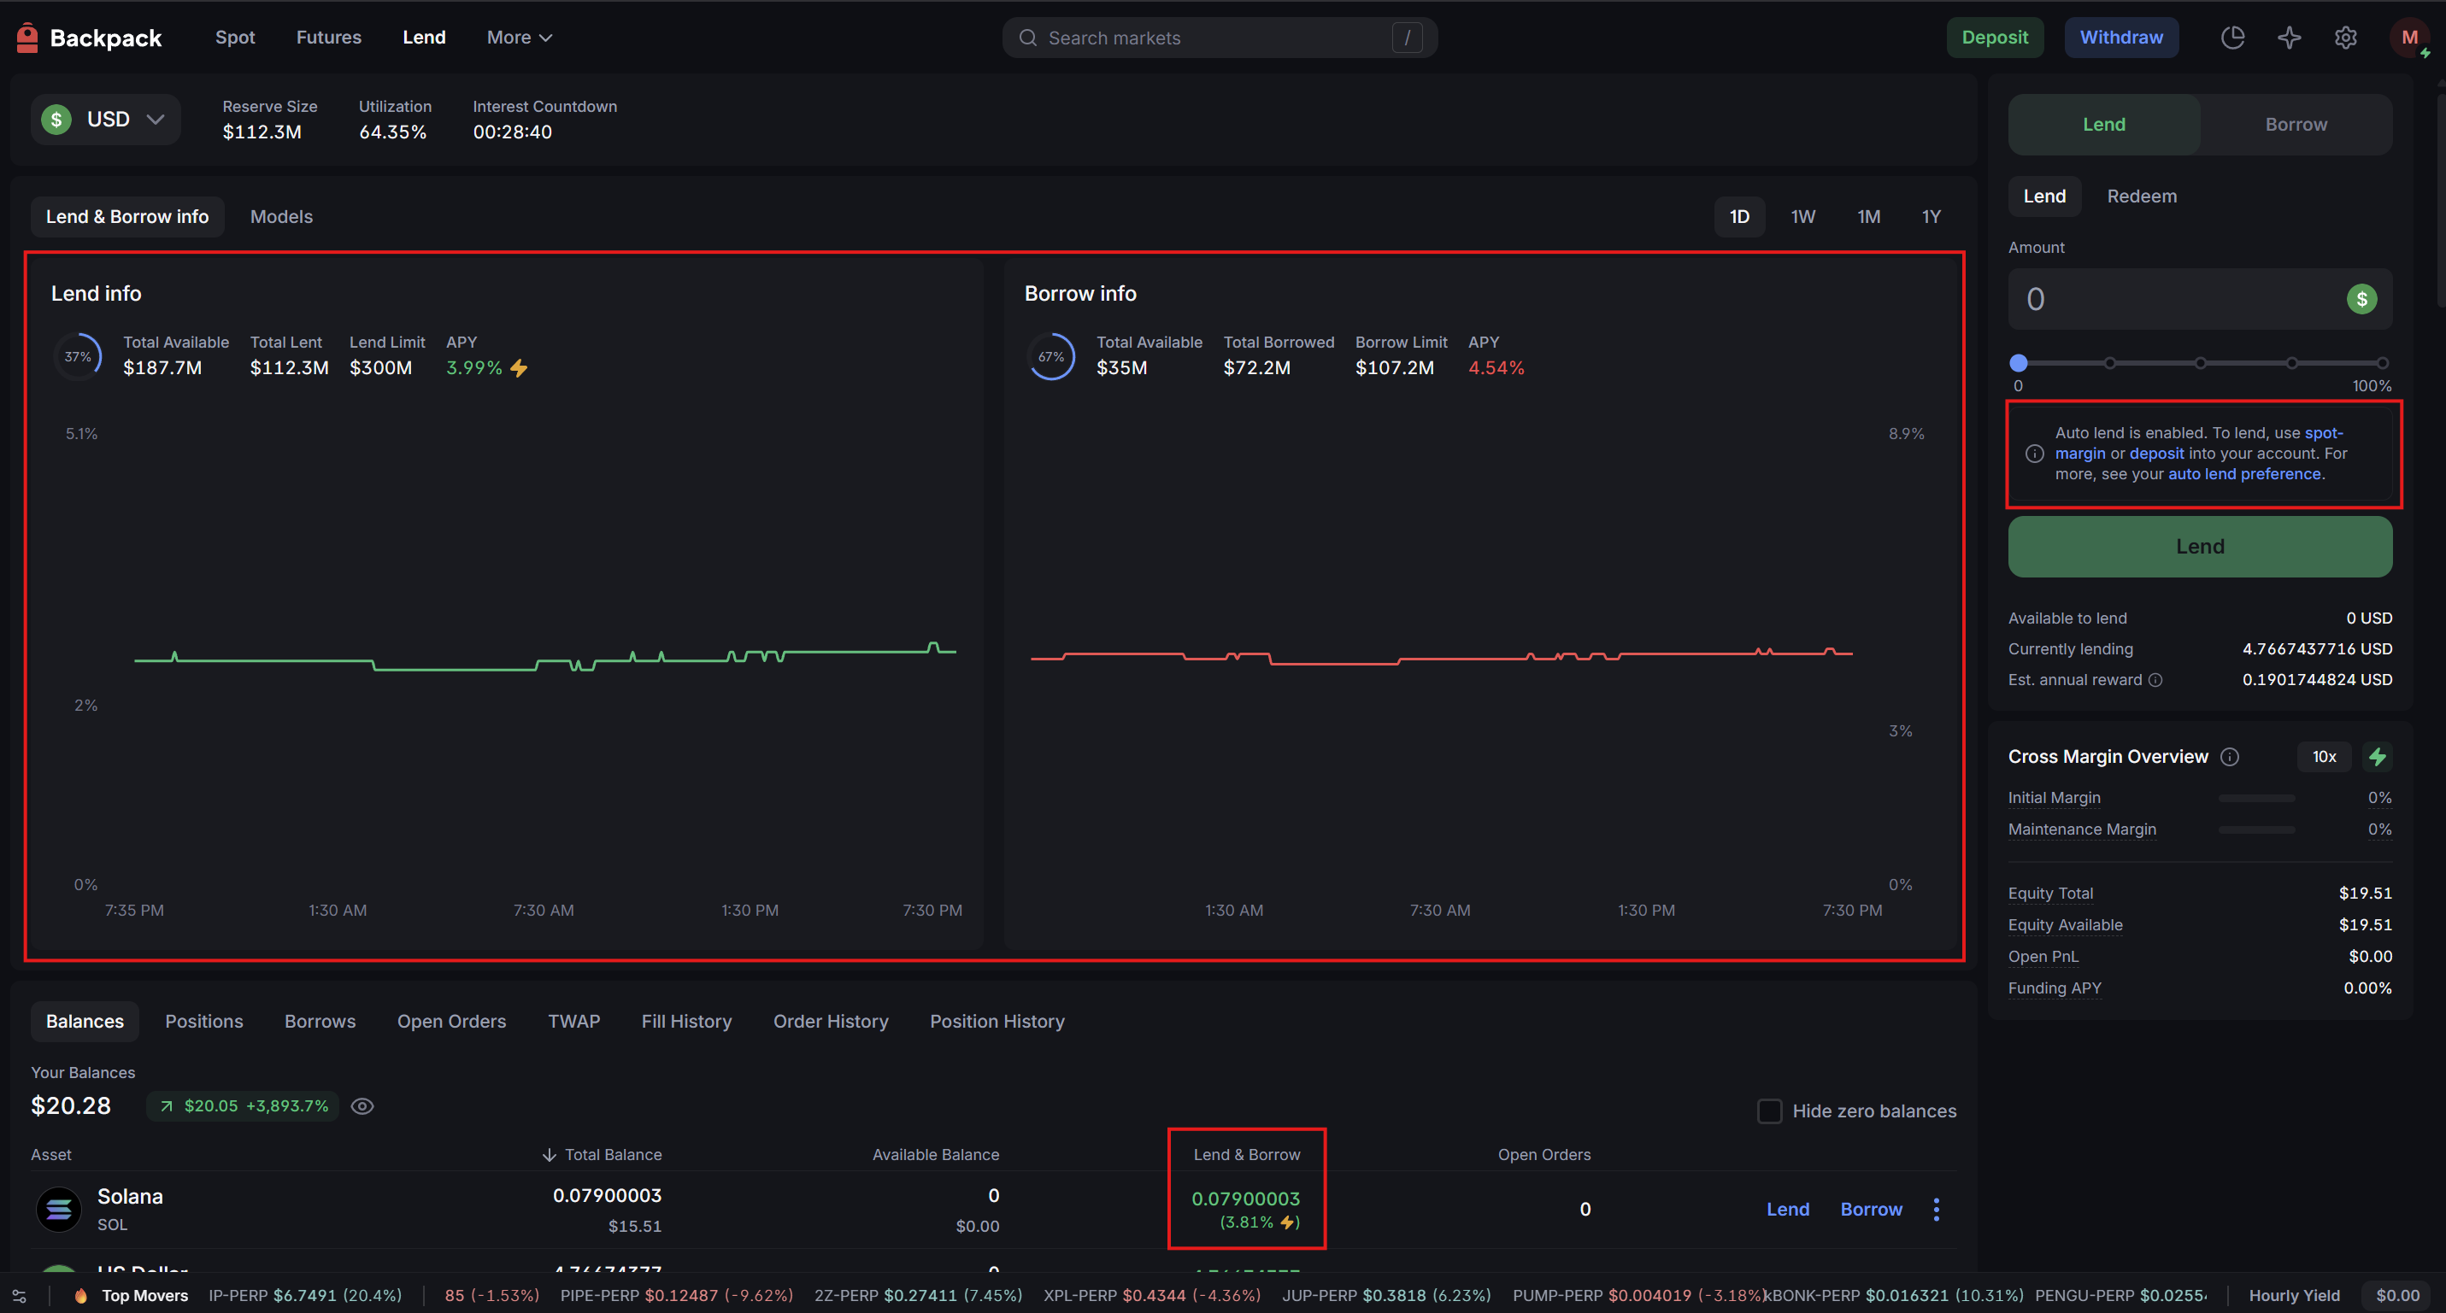The image size is (2446, 1313).
Task: Click the sparkle rewards icon in header
Action: 2290,38
